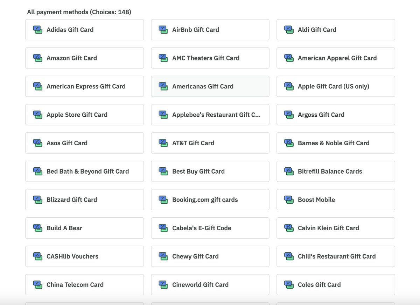Select the Argoss Gift Card label
The width and height of the screenshot is (420, 305).
tap(321, 115)
